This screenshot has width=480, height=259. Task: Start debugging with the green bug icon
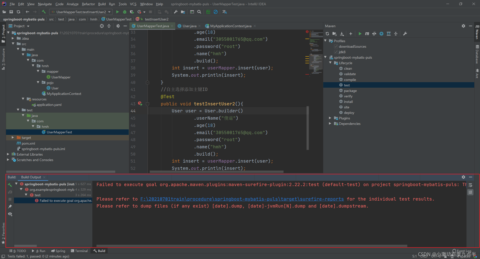[x=124, y=12]
